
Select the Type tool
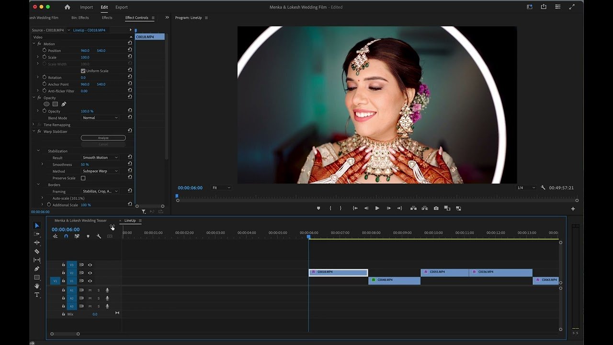pyautogui.click(x=37, y=295)
